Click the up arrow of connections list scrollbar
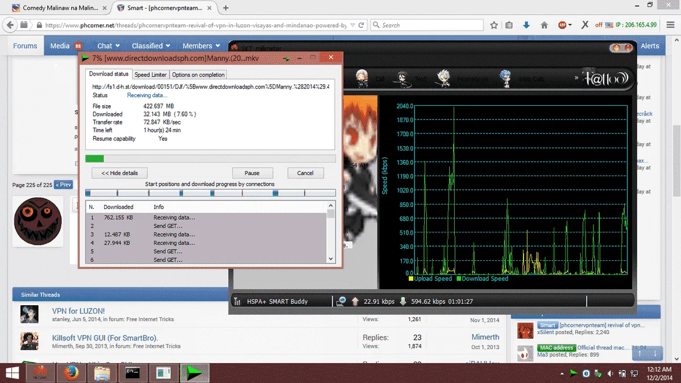The height and width of the screenshot is (383, 681). pyautogui.click(x=331, y=205)
